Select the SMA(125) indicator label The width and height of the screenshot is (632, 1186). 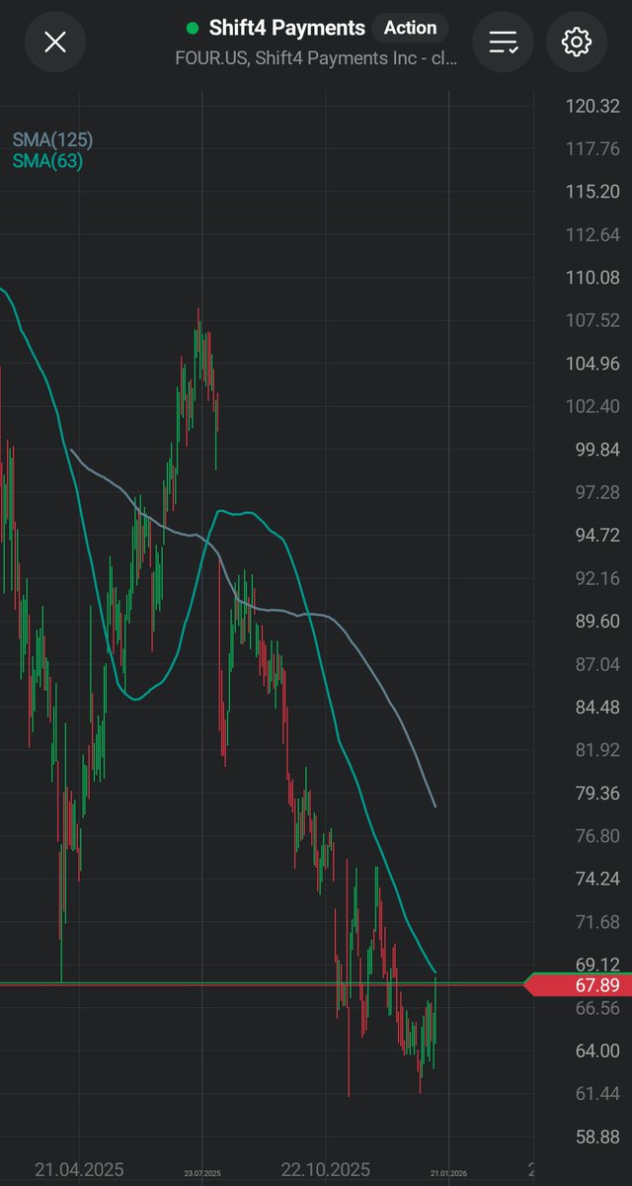click(x=52, y=140)
